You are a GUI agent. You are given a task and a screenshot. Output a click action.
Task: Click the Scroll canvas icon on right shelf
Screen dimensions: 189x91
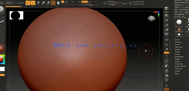(x=167, y=16)
